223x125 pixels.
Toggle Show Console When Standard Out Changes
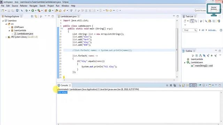tap(191, 85)
